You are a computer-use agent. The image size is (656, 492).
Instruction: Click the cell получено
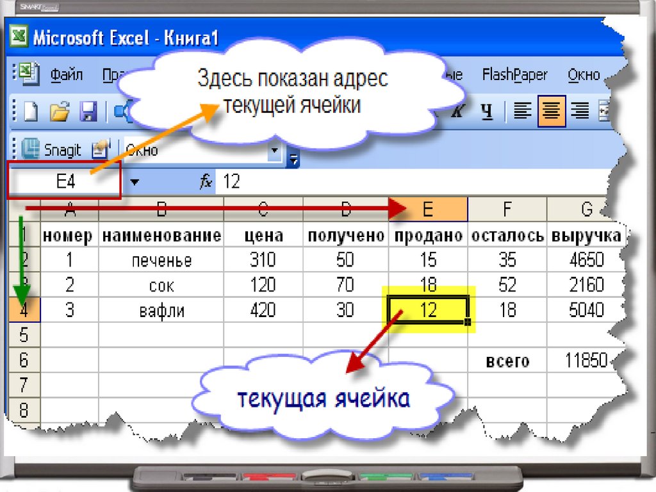pyautogui.click(x=346, y=236)
